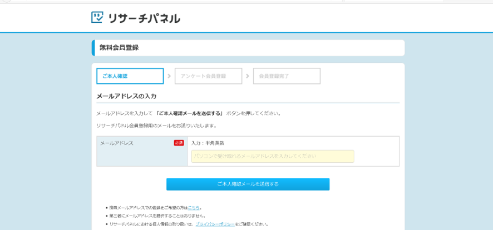Click the リサーチパネル会員登録用のメール instruction line
This screenshot has height=230, width=493.
(156, 126)
